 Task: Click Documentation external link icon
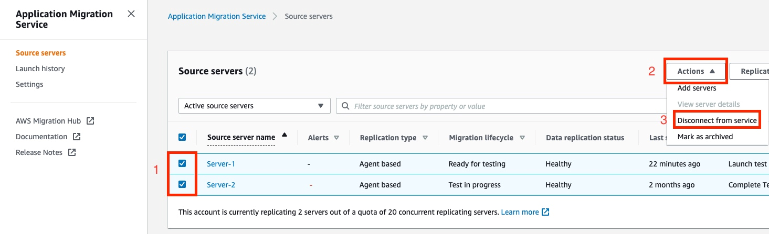(77, 137)
